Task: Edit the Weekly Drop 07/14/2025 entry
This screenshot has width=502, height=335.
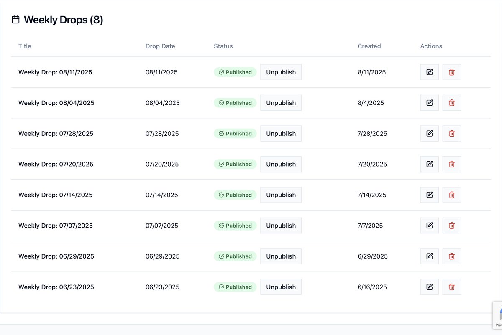Action: (430, 195)
